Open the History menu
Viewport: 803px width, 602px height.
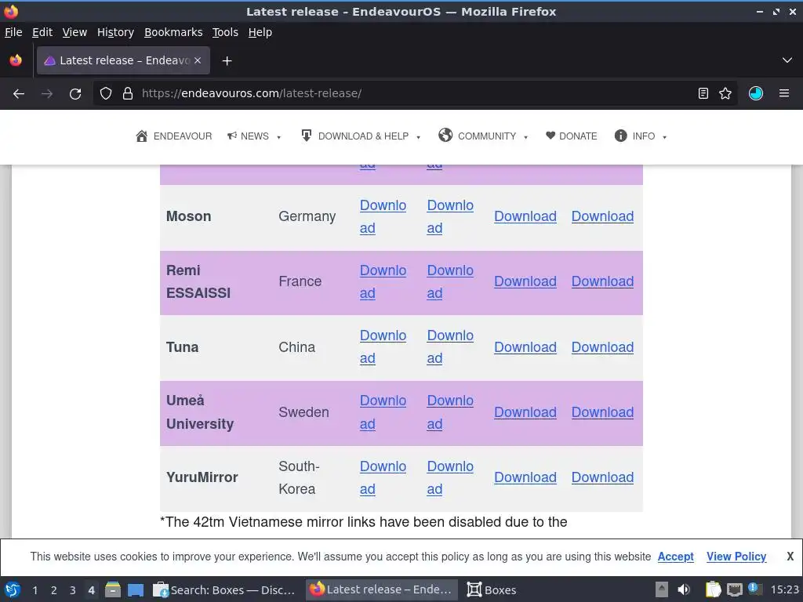[115, 32]
